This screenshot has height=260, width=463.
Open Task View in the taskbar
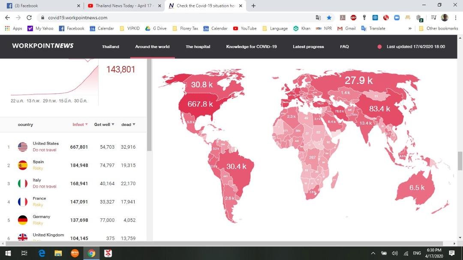pos(24,253)
